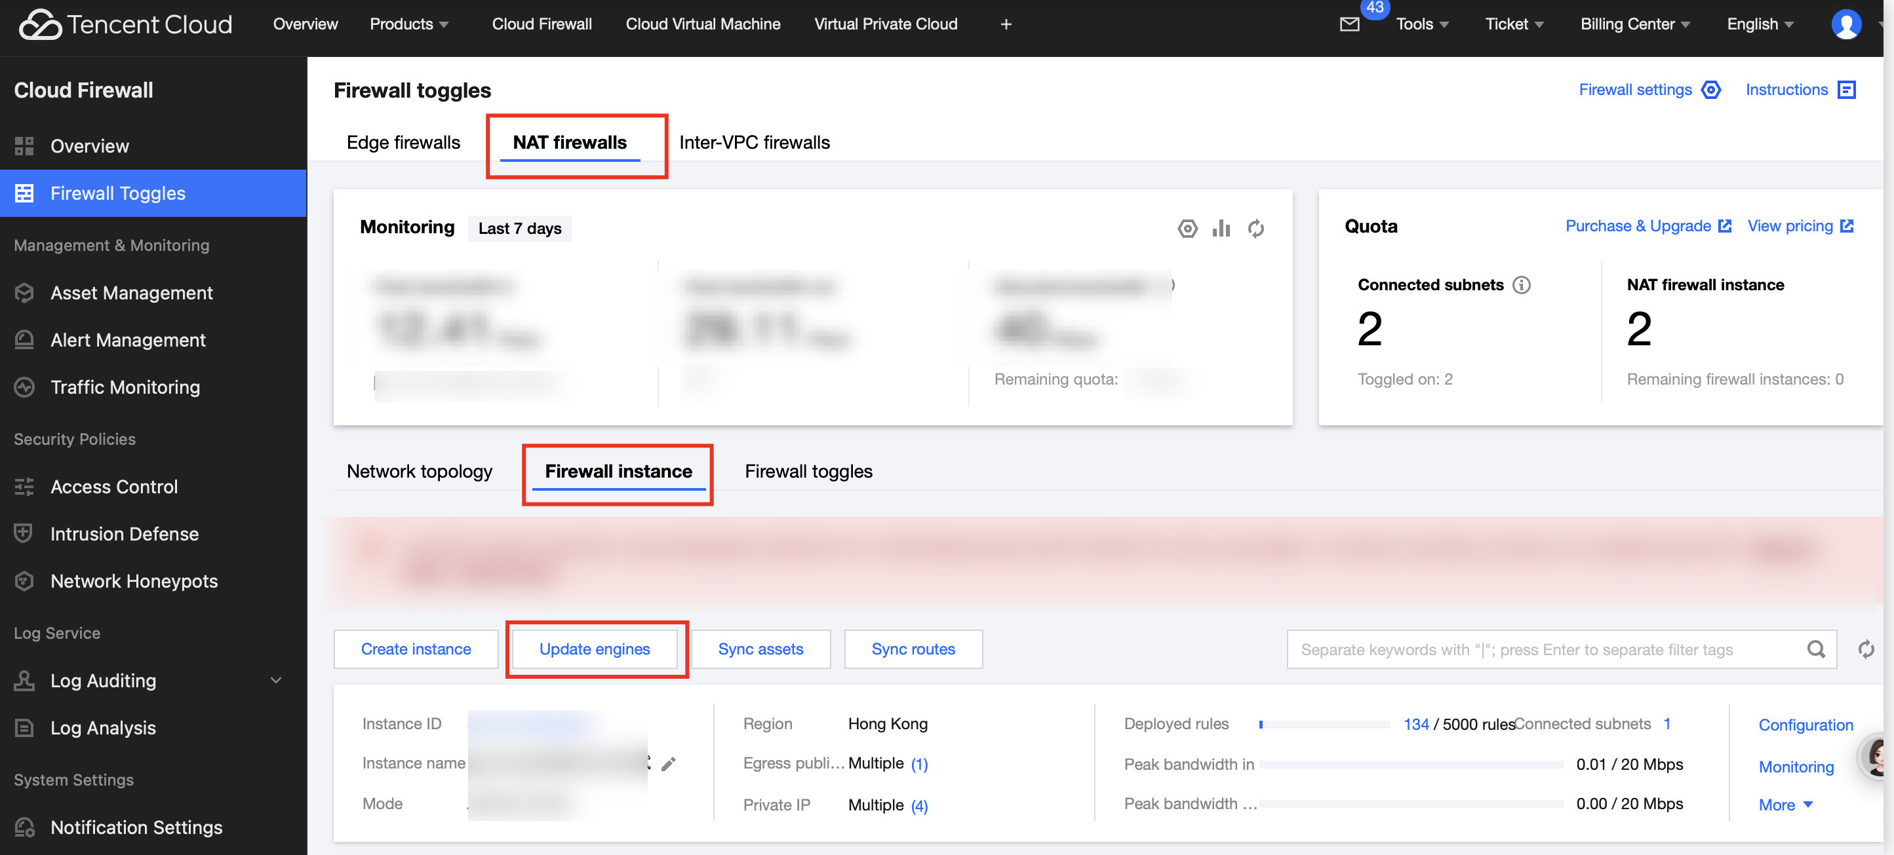Refresh the Monitoring panel data
Image resolution: width=1894 pixels, height=855 pixels.
pos(1256,229)
